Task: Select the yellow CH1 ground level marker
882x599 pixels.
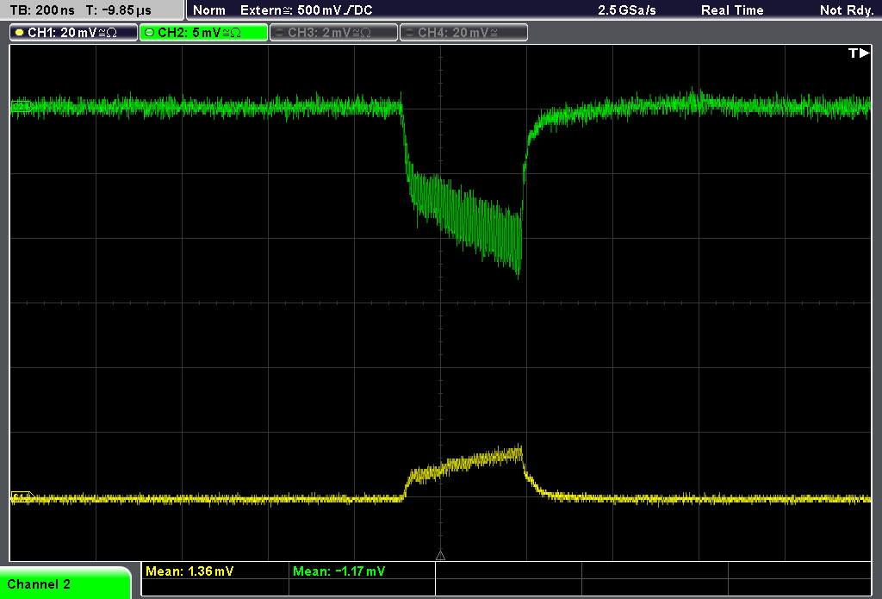Action: point(22,497)
